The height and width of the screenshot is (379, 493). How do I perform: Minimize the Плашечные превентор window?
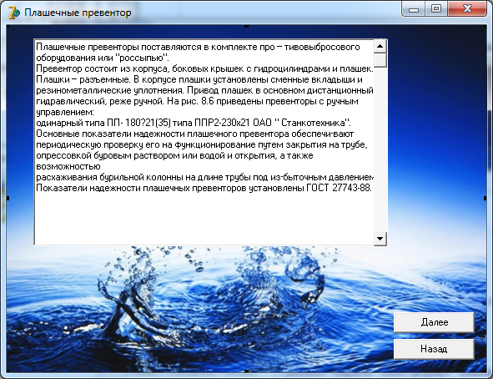point(414,9)
